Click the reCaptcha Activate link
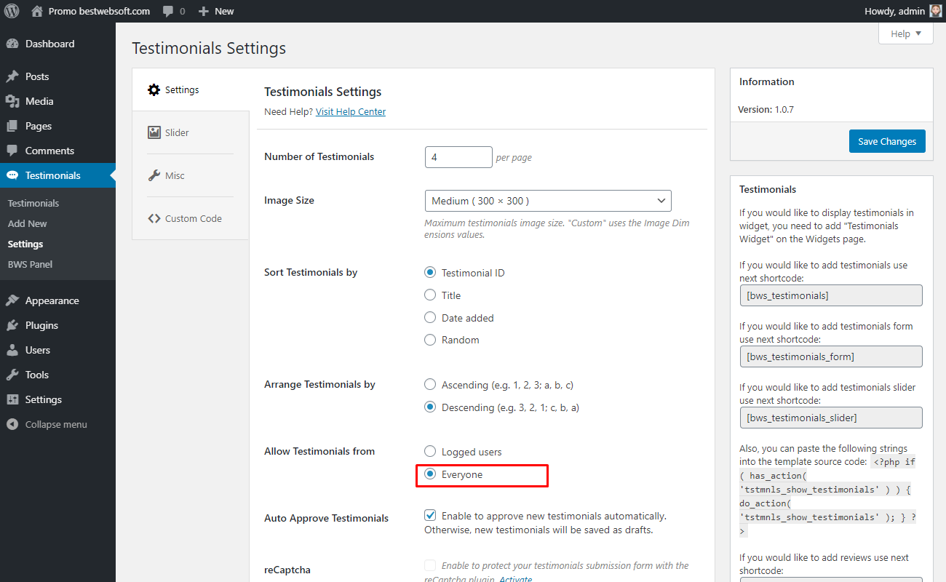 click(x=515, y=579)
